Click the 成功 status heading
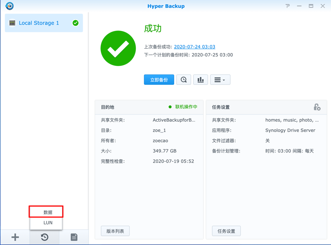The height and width of the screenshot is (245, 331). click(x=153, y=28)
